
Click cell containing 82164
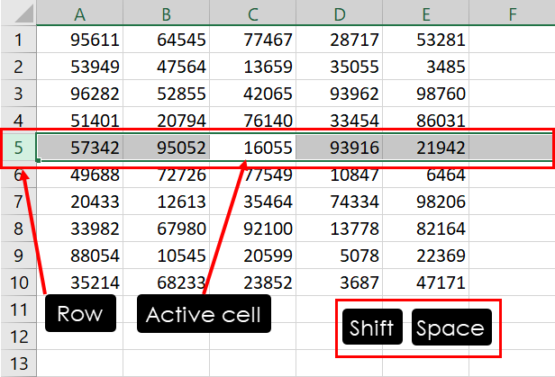[x=426, y=229]
